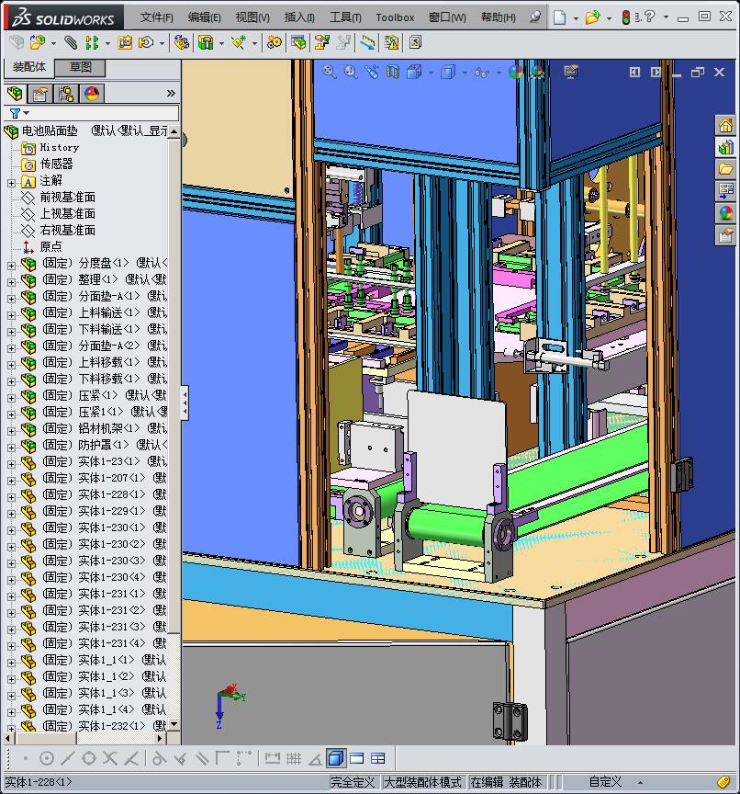Click the New document icon
Image resolution: width=740 pixels, height=794 pixels.
(559, 17)
